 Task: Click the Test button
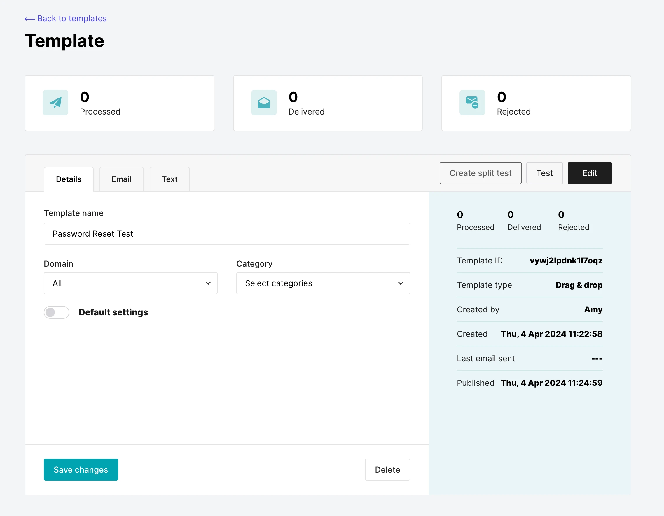[x=544, y=173]
